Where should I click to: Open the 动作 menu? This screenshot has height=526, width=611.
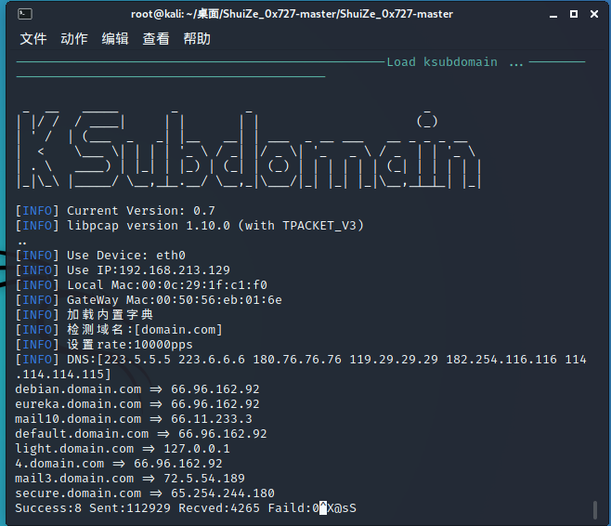(x=74, y=39)
